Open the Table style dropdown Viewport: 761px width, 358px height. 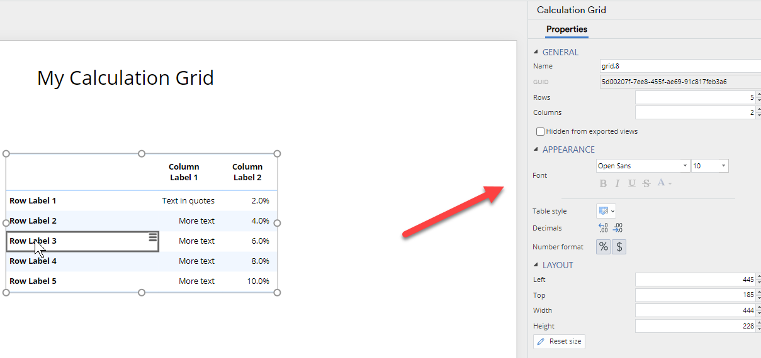tap(606, 211)
